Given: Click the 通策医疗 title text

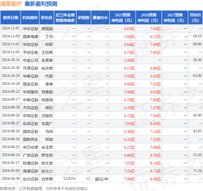Looking at the screenshot, I should [x=11, y=4].
